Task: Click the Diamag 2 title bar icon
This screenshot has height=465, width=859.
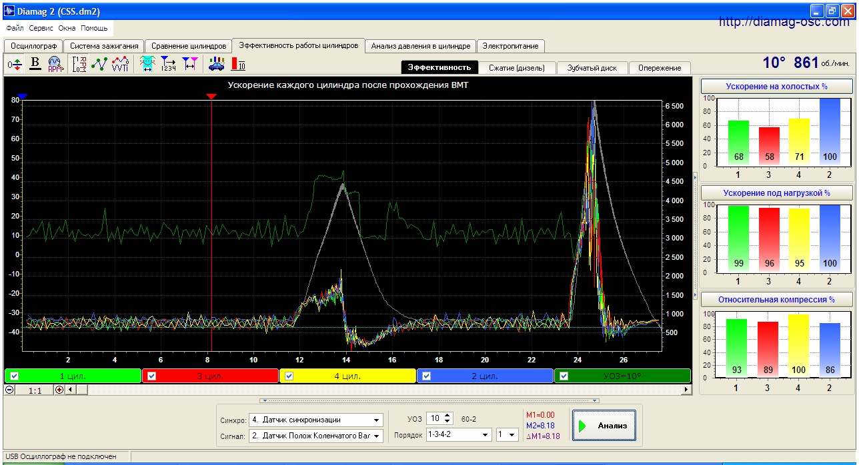Action: point(8,11)
